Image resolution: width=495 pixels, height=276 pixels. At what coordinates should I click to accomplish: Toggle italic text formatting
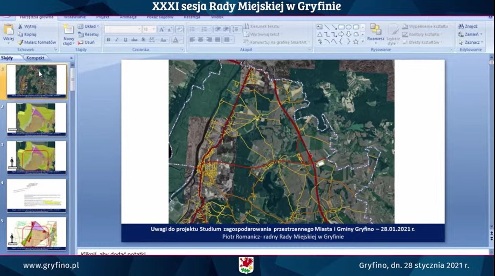[117, 40]
